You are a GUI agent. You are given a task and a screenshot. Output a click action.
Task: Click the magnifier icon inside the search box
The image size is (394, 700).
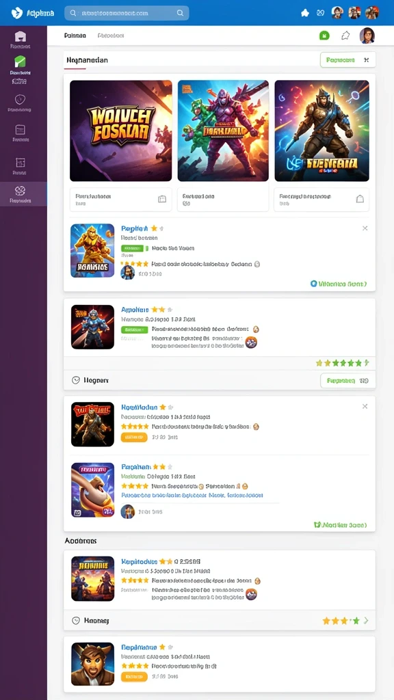(x=180, y=13)
